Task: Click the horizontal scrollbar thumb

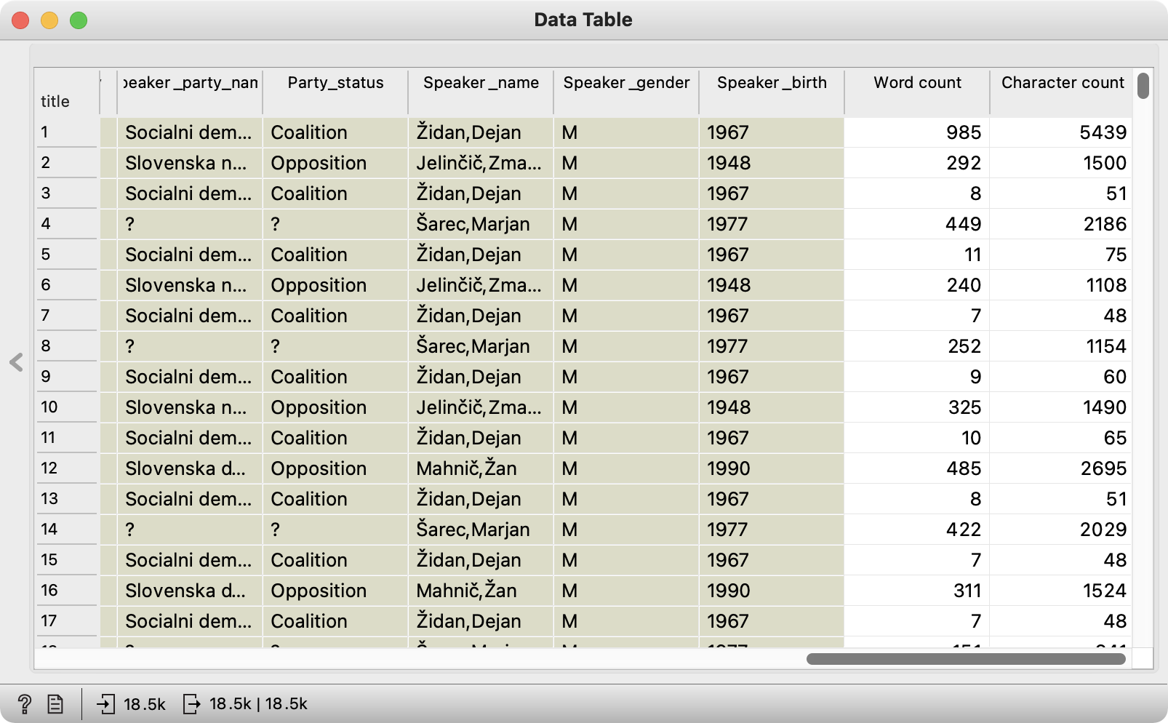Action: point(966,659)
